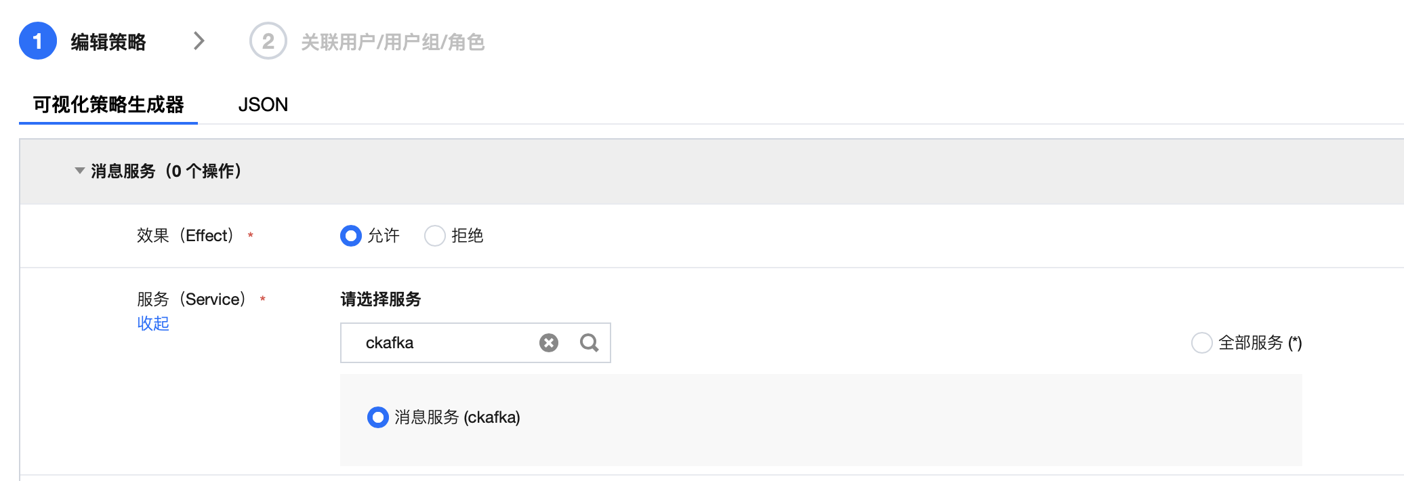Select the 拒绝 (Deny) radio button
Viewport: 1404px width, 481px height.
[x=434, y=236]
